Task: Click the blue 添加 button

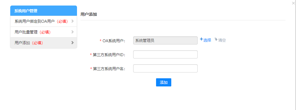Action: point(164,82)
